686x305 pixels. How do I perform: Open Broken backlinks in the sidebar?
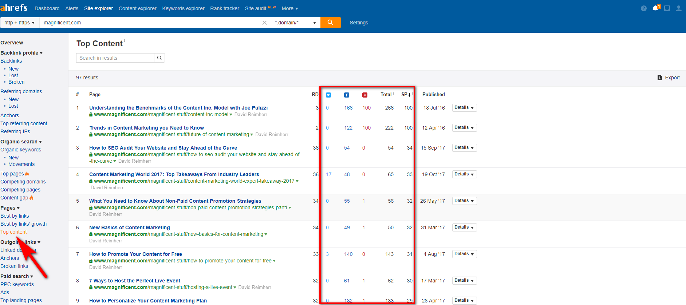(16, 82)
